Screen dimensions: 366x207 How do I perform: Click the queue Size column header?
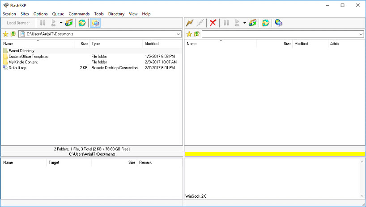[115, 162]
